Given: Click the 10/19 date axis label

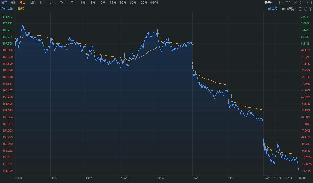Looking at the screenshot, I should coord(19,178).
